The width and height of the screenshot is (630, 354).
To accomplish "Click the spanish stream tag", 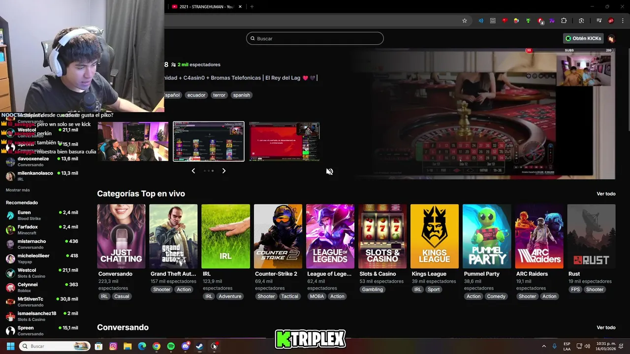I will (241, 95).
